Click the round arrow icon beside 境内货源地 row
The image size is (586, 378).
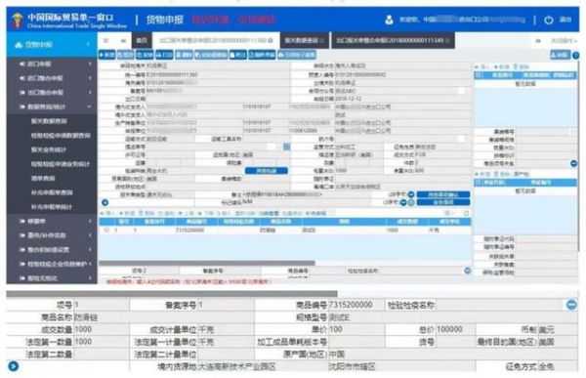tap(13, 366)
